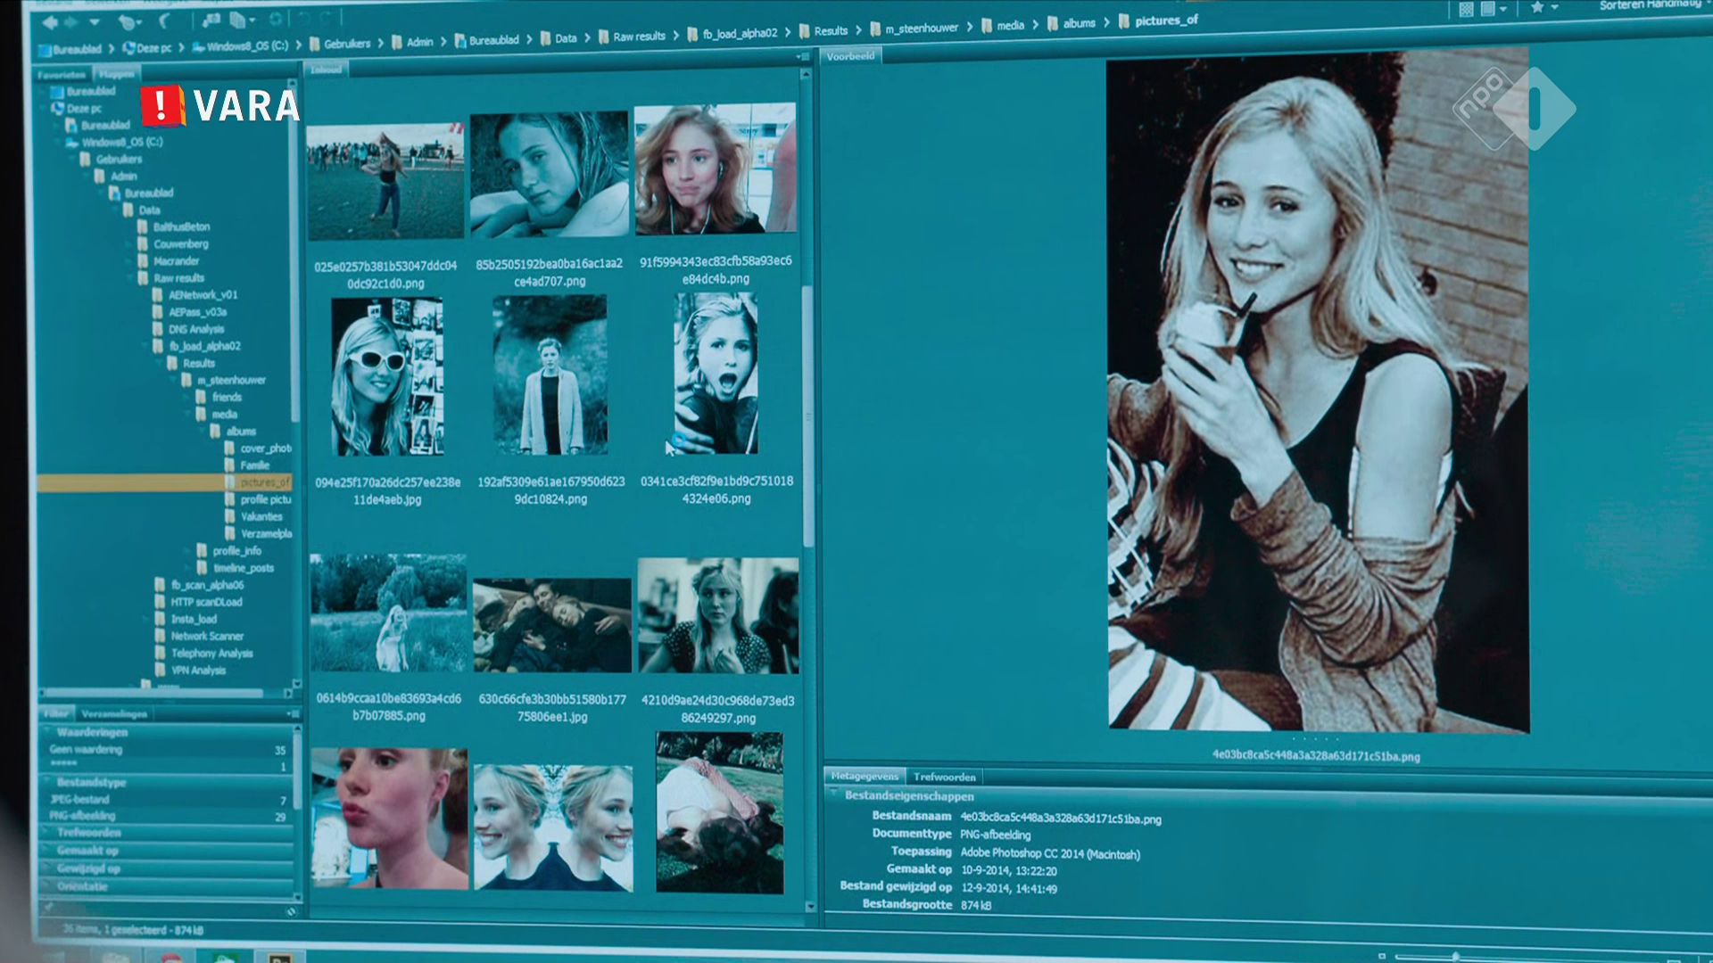1713x963 pixels.
Task: Click the star rating filter icon
Action: 1537,8
